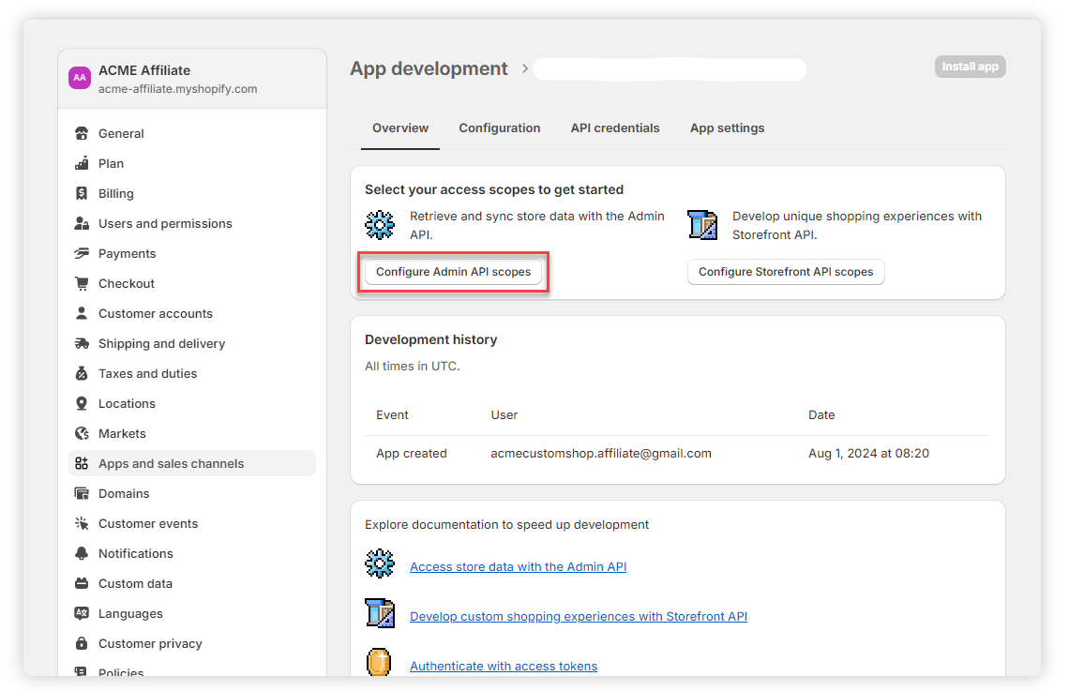Open Users and permissions in the sidebar
Image resolution: width=1069 pixels, height=691 pixels.
(x=165, y=223)
